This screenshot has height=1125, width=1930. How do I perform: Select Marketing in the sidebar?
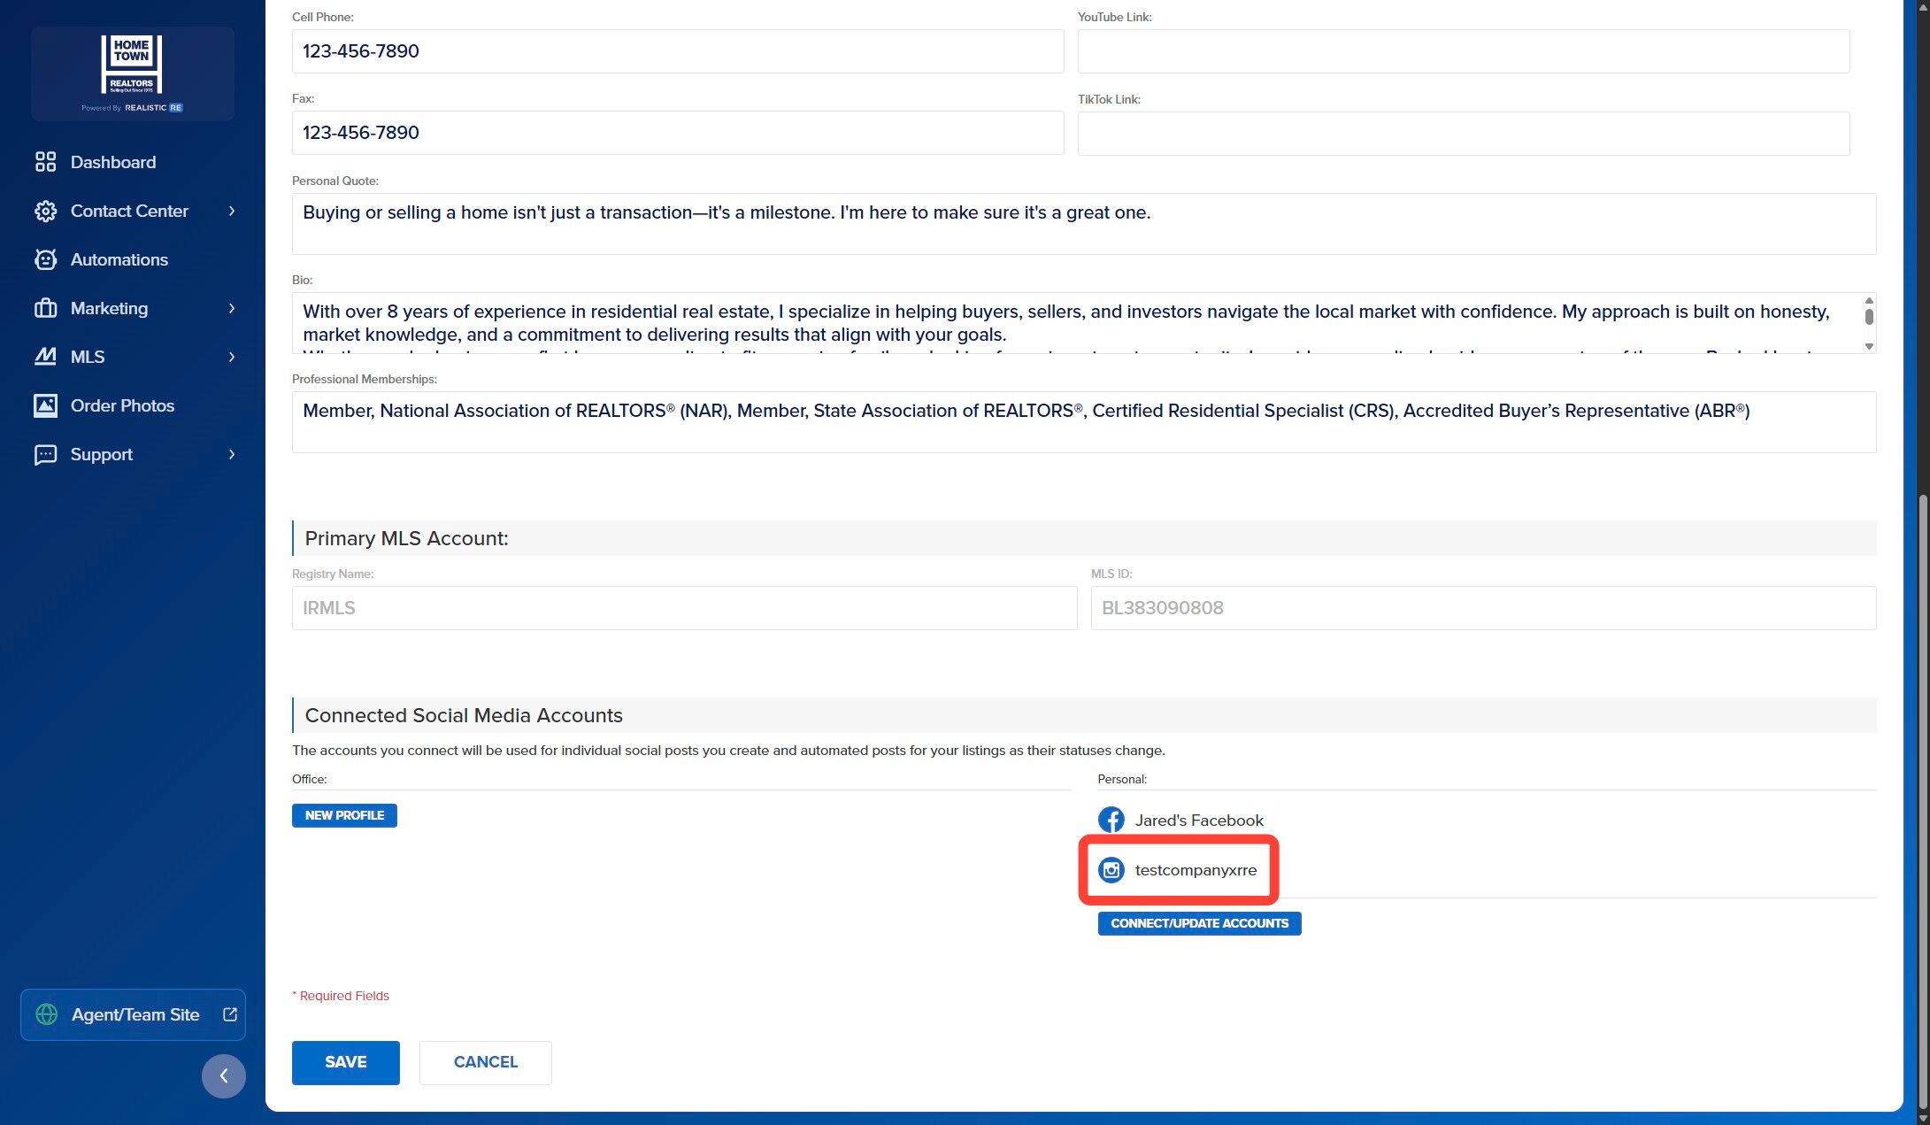(109, 308)
